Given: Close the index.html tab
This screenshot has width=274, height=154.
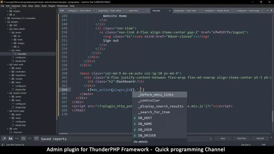Looking at the screenshot, I should 147,11.
